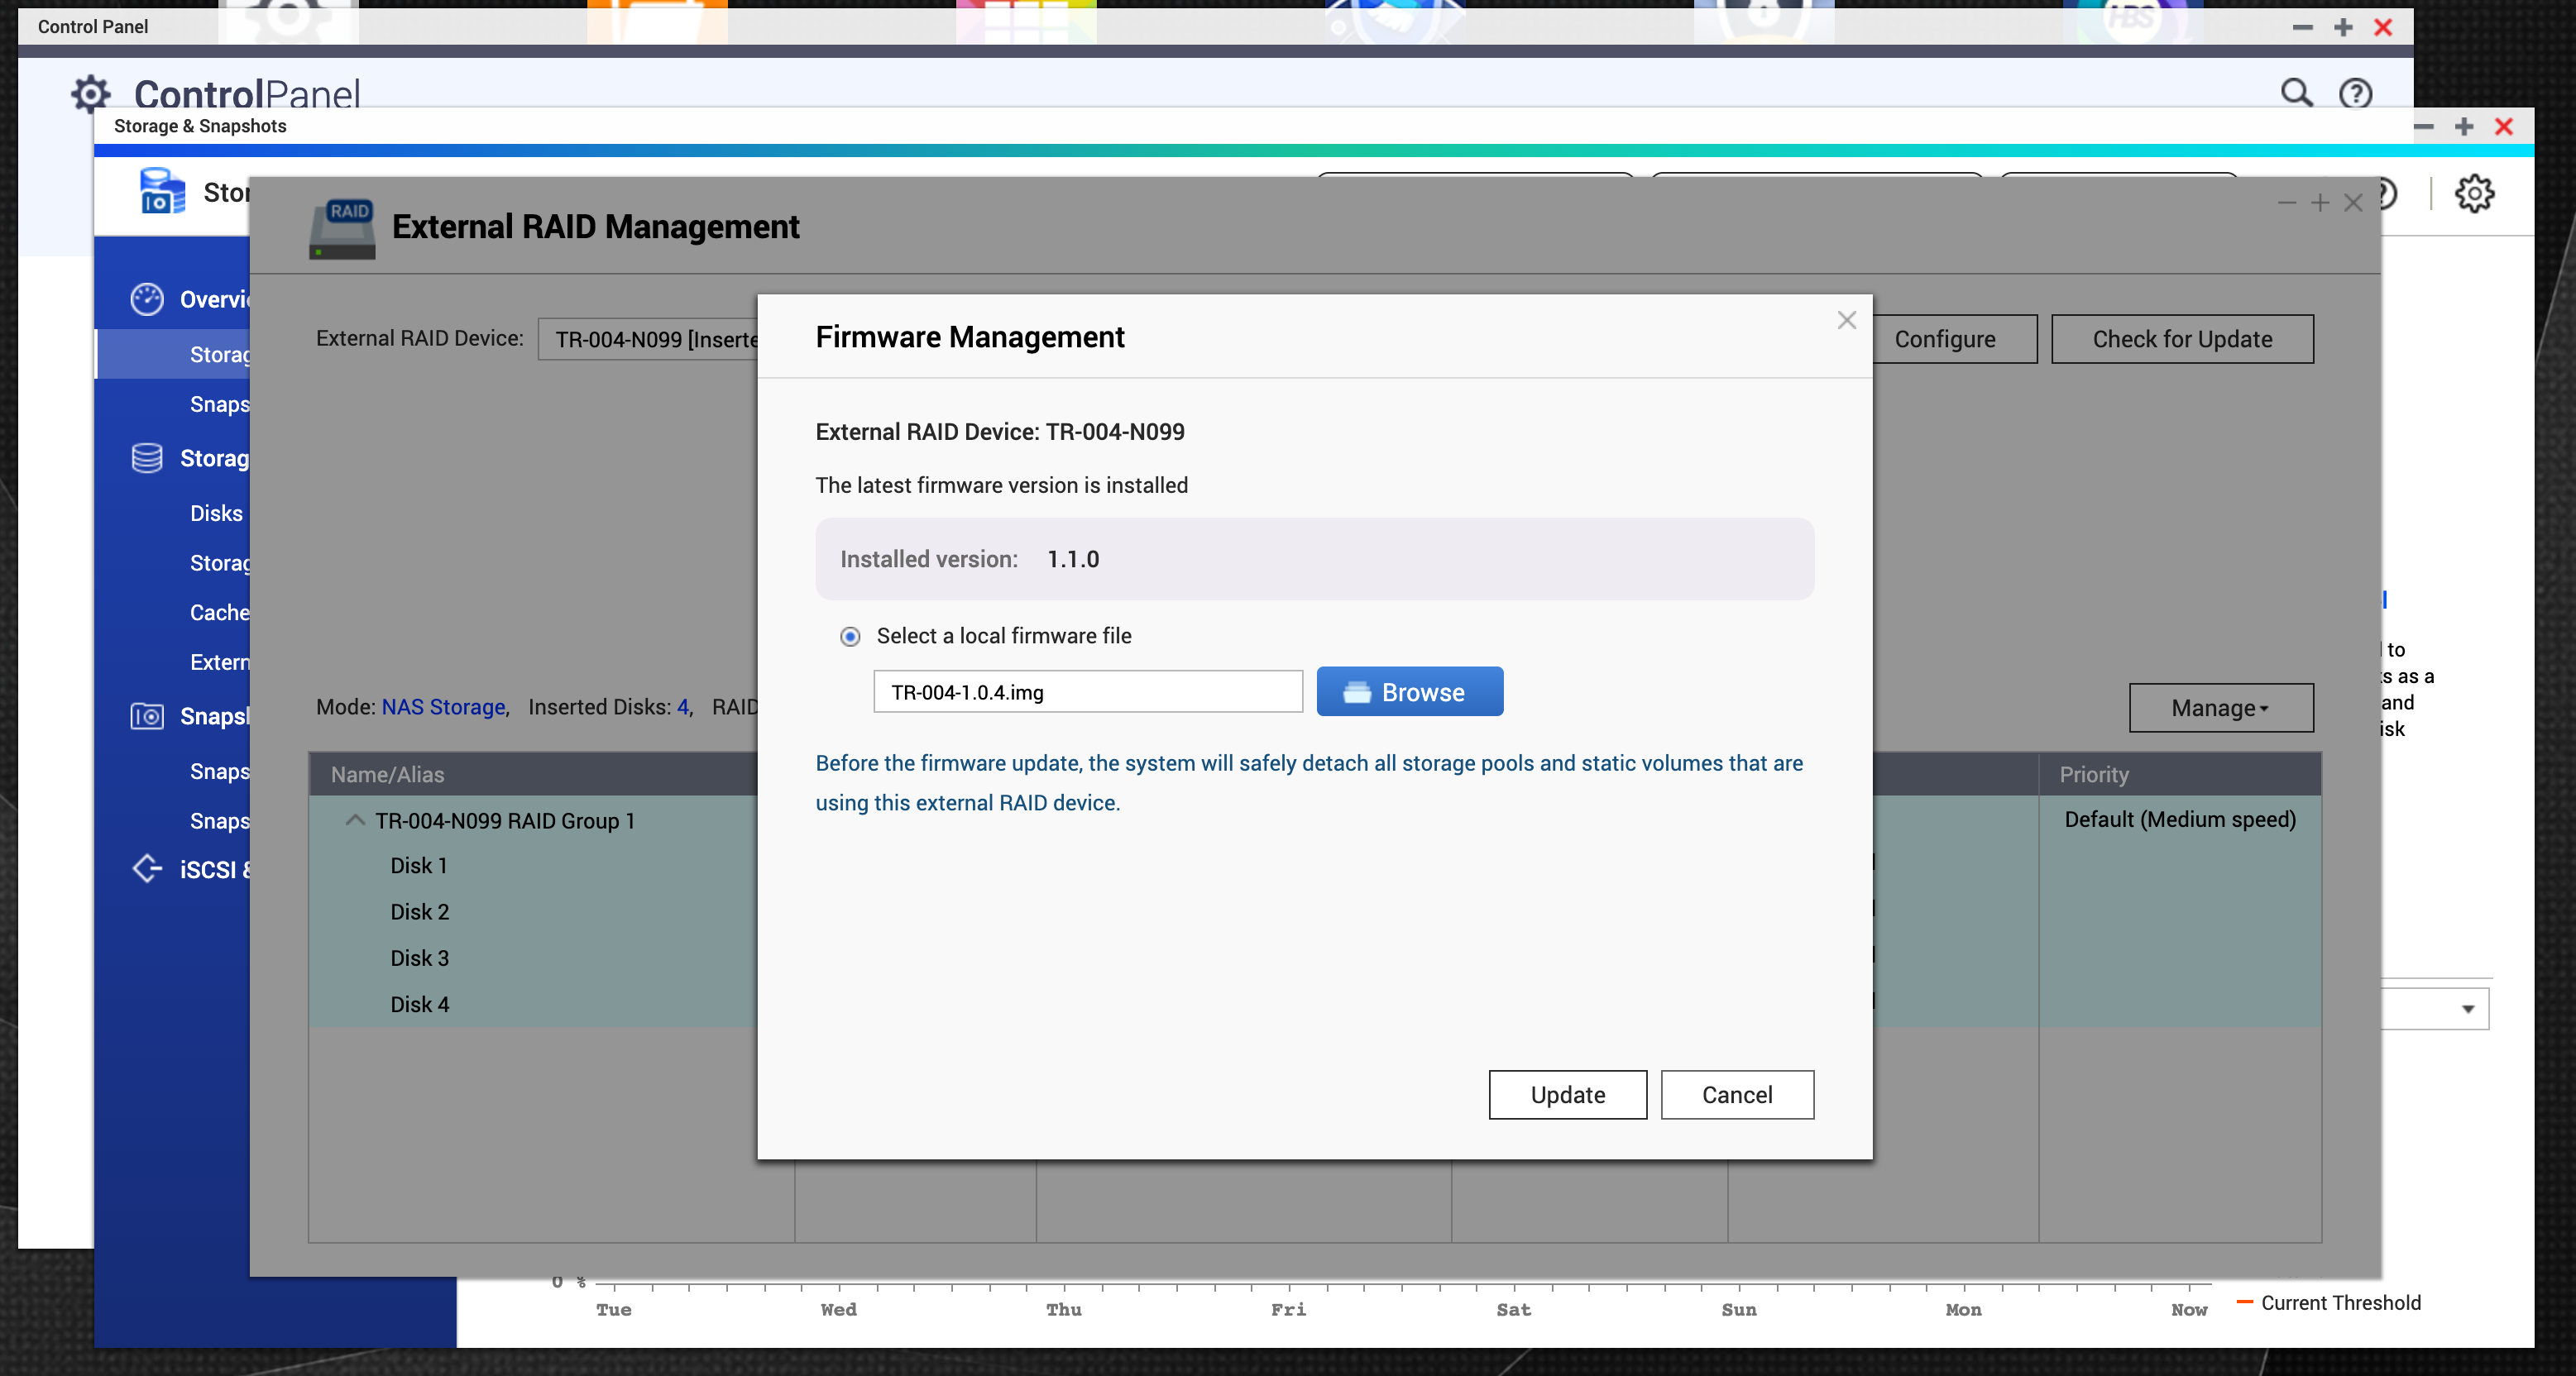Viewport: 2576px width, 1376px height.
Task: Open the Extern... item in the sidebar
Action: click(220, 662)
